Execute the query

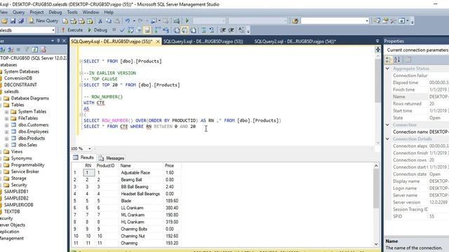coord(72,30)
